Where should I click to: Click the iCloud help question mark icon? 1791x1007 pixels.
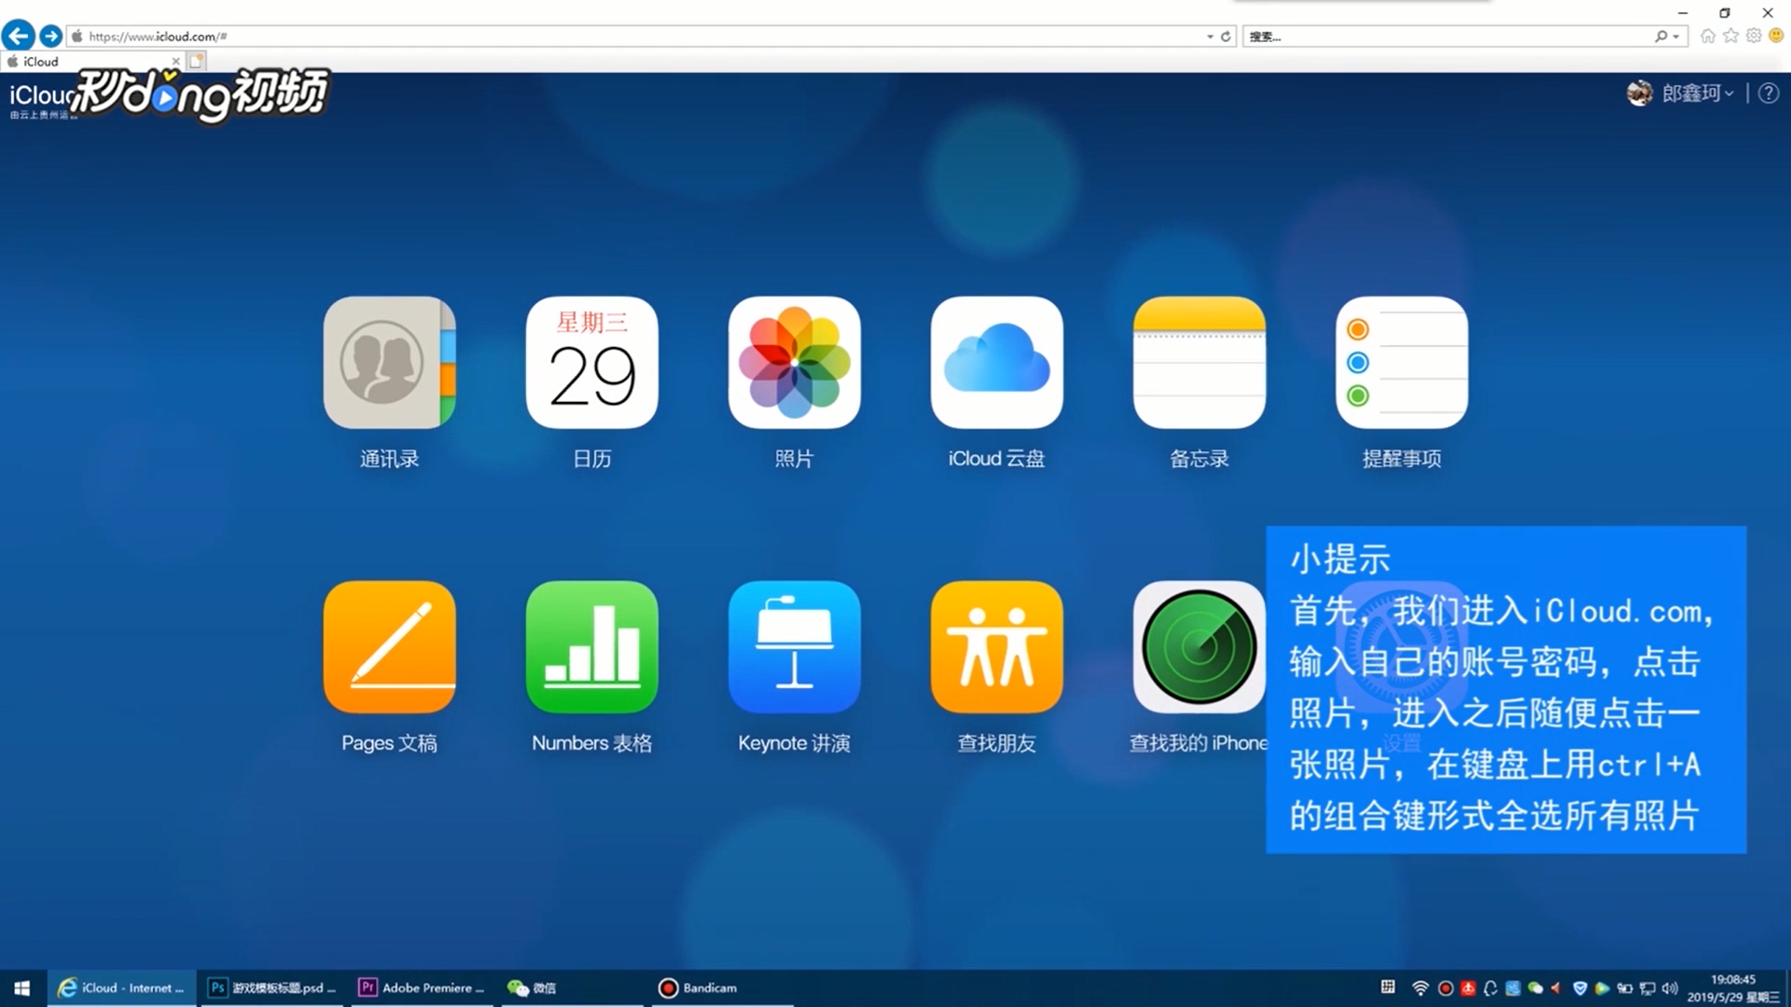pos(1768,93)
